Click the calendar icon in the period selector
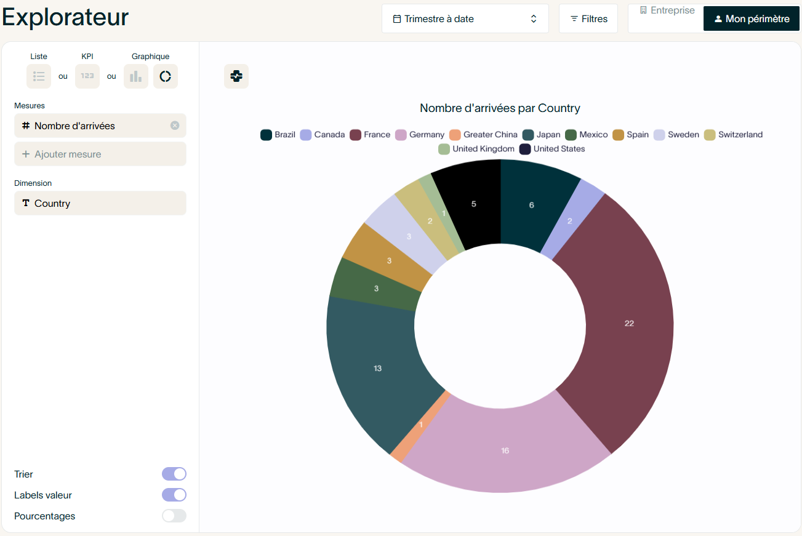The height and width of the screenshot is (536, 802). click(x=397, y=19)
